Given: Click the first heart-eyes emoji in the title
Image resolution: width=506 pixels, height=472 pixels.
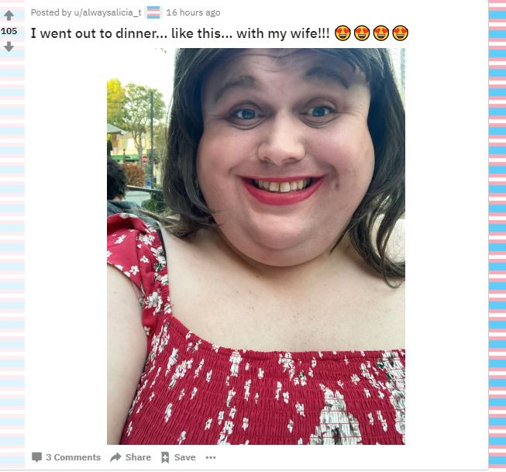Looking at the screenshot, I should [x=342, y=33].
